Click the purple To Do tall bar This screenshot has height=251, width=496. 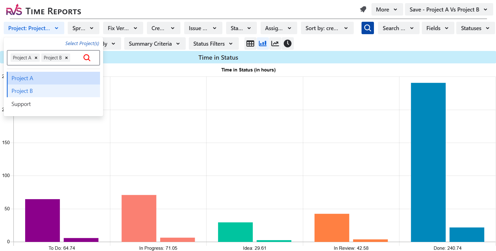click(x=43, y=220)
